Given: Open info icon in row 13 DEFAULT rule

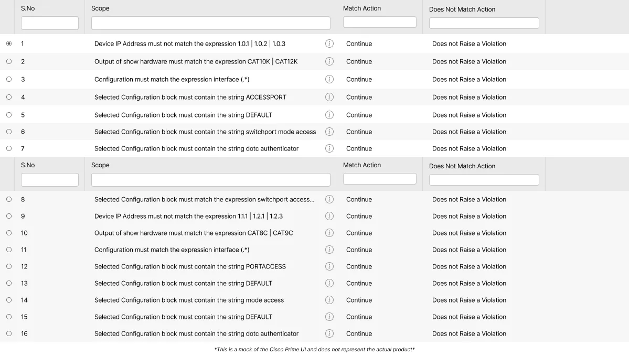Looking at the screenshot, I should 329,284.
